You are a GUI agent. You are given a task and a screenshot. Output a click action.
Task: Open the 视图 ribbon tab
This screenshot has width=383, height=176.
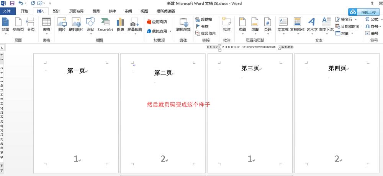pos(144,11)
